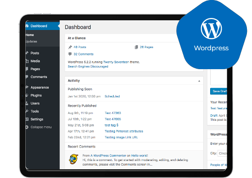Open the Tools menu

34,111
